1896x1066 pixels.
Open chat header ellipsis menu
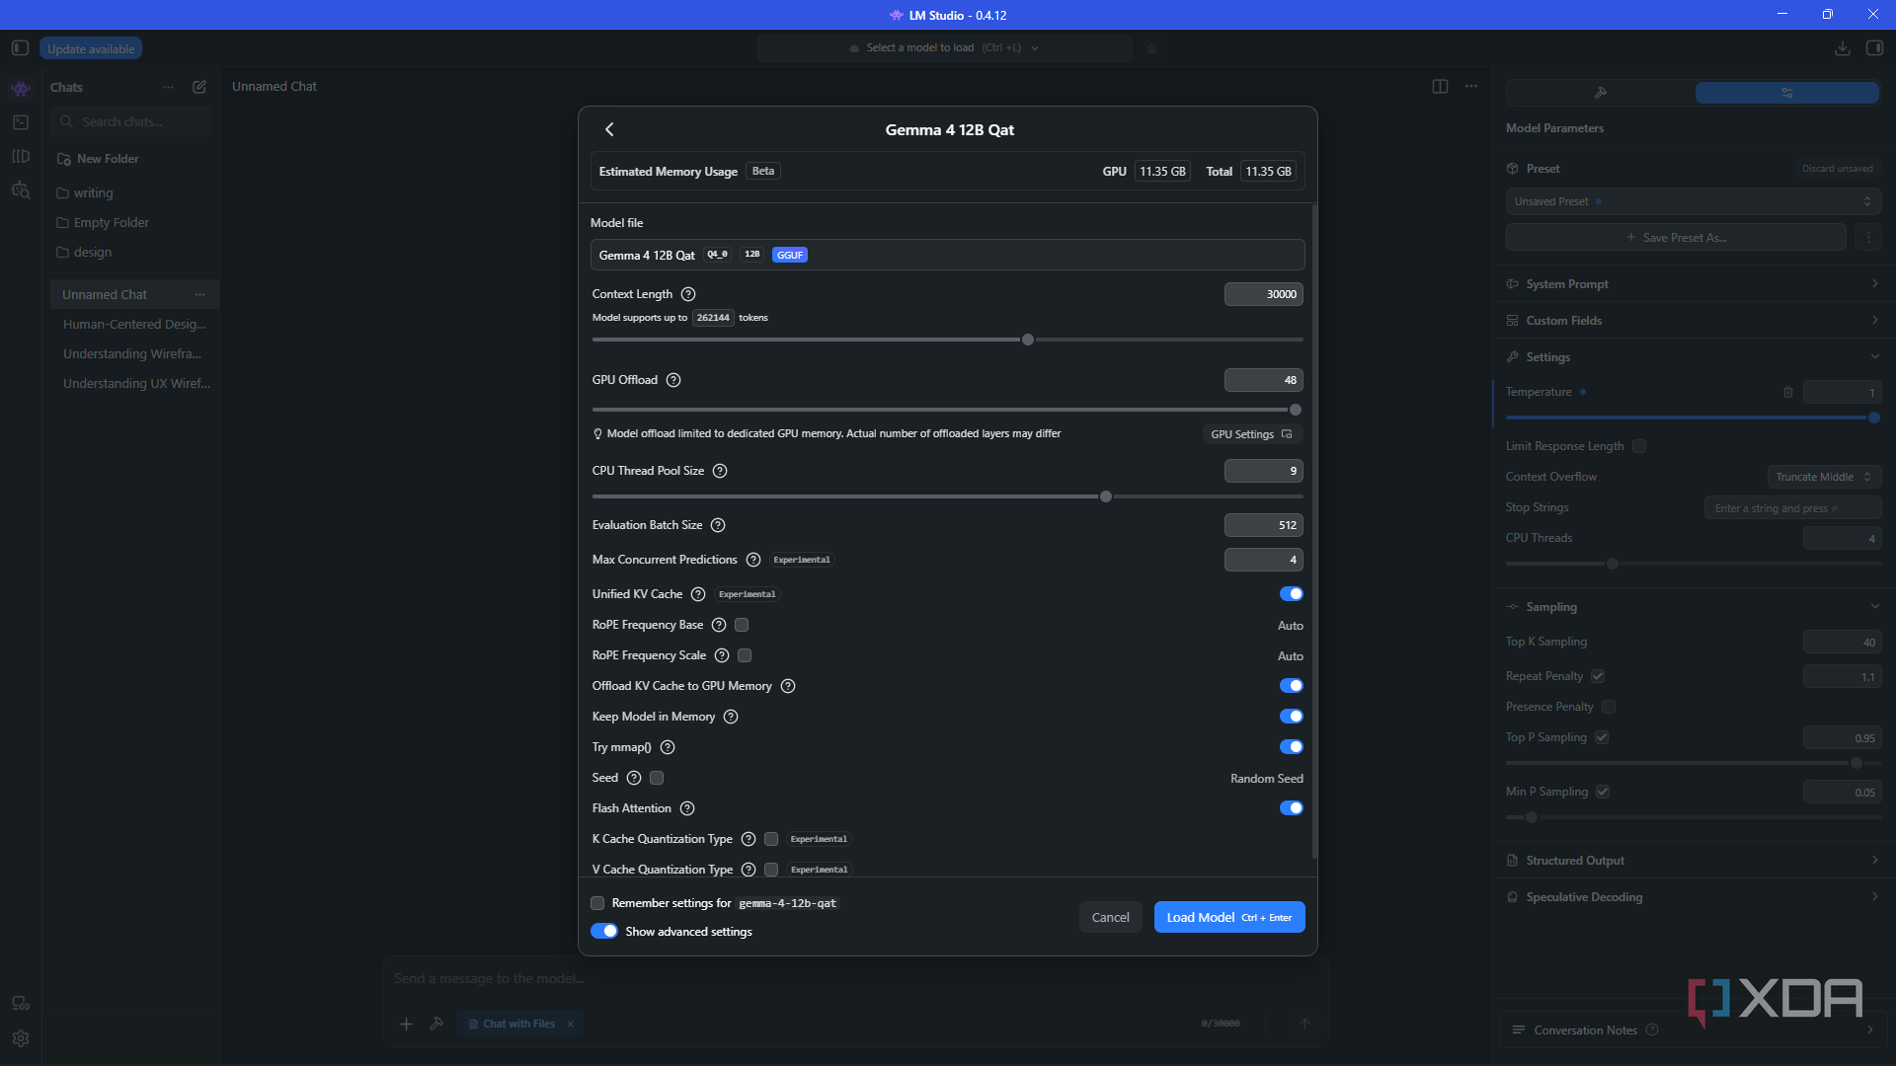(x=1471, y=86)
